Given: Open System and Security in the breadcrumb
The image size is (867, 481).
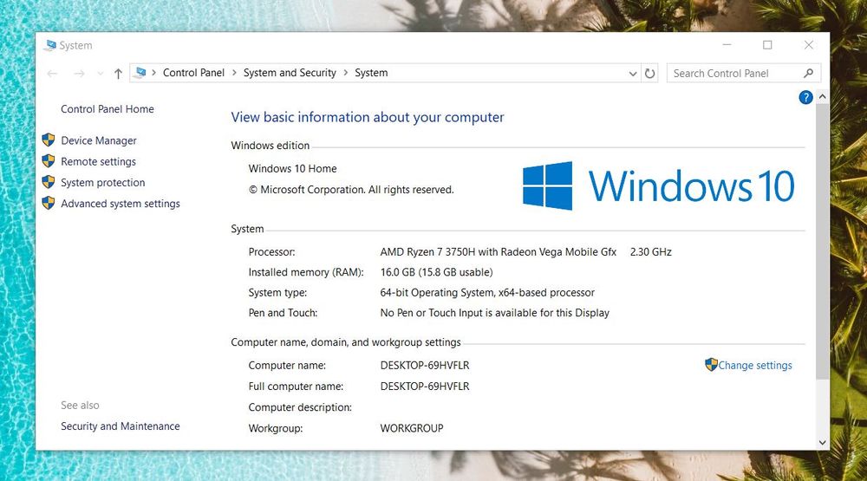Looking at the screenshot, I should [290, 73].
